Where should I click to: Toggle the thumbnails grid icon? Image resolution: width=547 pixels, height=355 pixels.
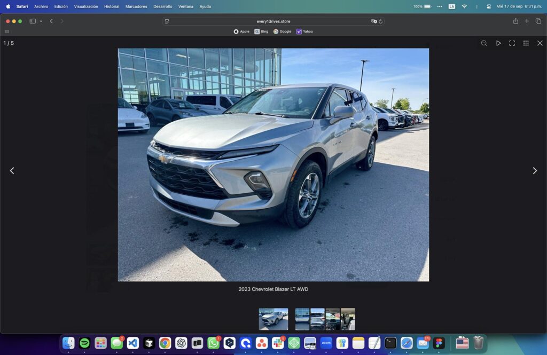[x=526, y=43]
